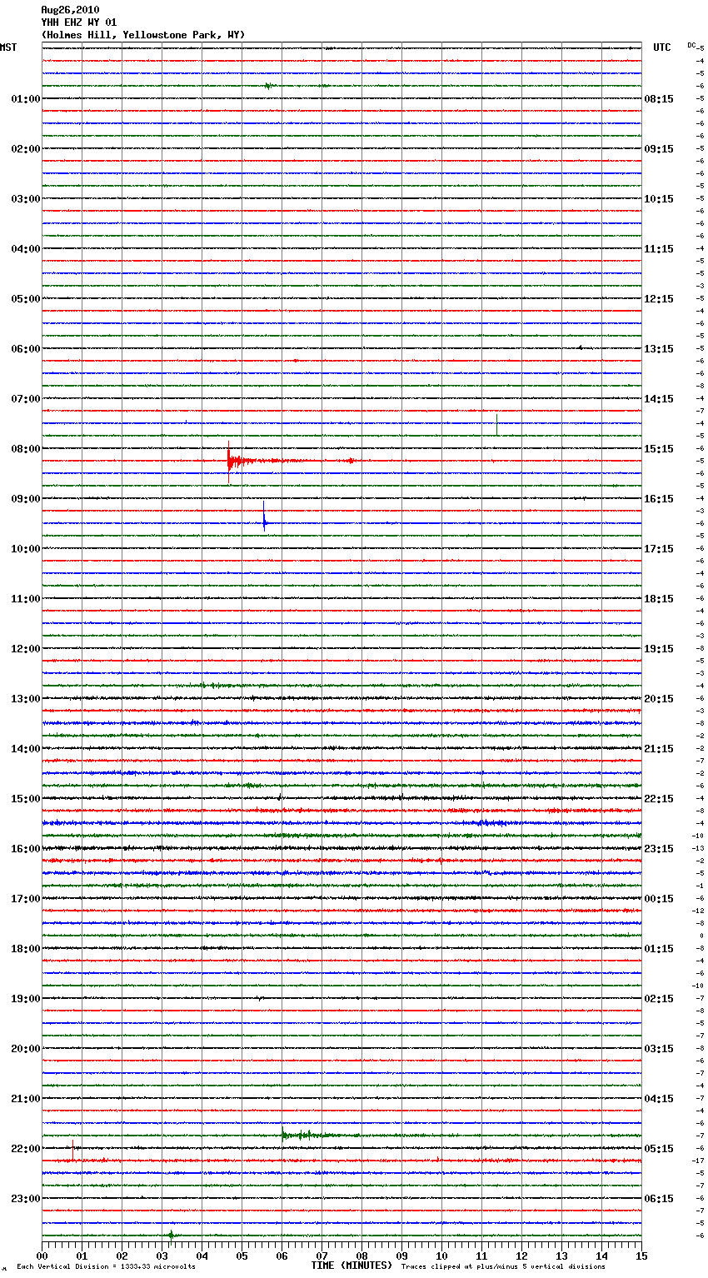
Task: Click the 15:15 UTC time label
Action: (659, 449)
